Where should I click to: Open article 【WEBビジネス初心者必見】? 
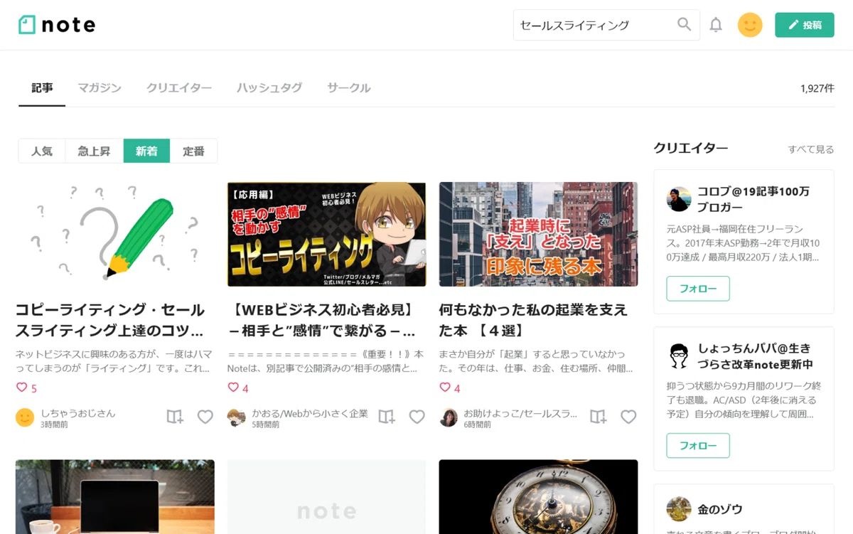pyautogui.click(x=323, y=320)
